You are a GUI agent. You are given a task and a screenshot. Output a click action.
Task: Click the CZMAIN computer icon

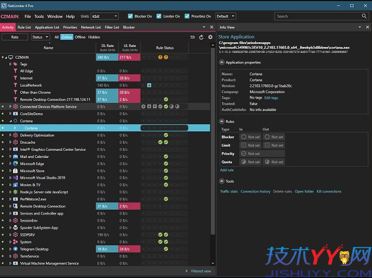coord(11,57)
